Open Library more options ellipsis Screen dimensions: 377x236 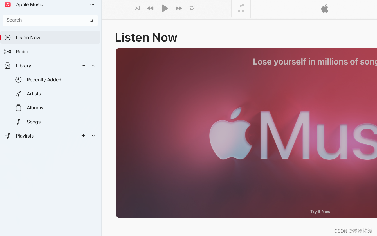click(x=83, y=65)
